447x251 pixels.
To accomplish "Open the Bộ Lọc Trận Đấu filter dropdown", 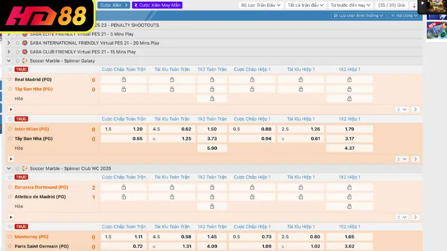I will [261, 5].
